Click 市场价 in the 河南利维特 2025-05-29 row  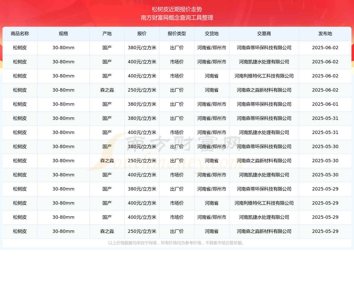click(x=177, y=203)
